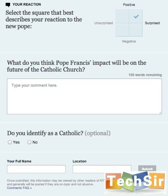Click the 100 words remaining counter
The width and height of the screenshot is (168, 196).
(x=145, y=75)
